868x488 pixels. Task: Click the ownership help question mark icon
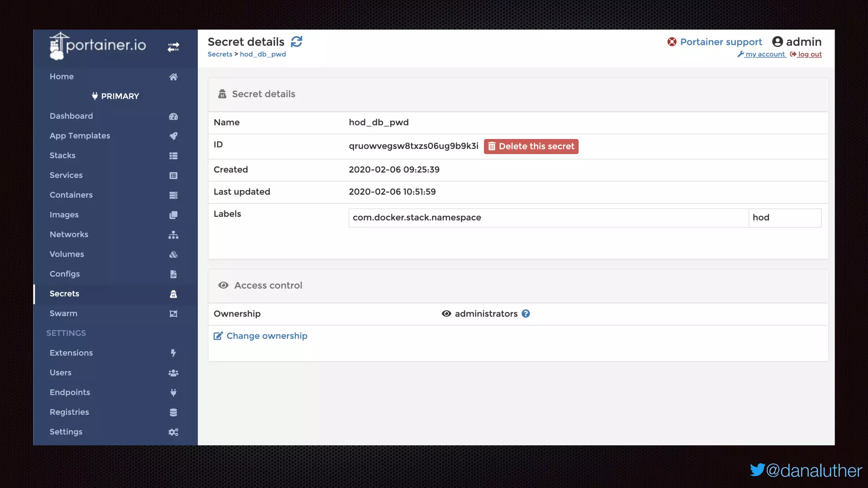tap(526, 314)
